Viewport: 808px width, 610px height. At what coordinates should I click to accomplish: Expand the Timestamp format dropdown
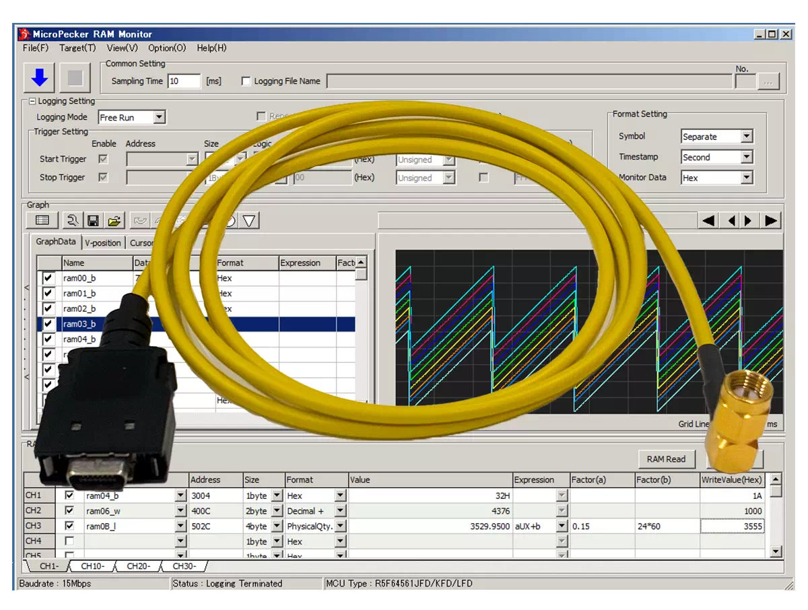(x=746, y=158)
